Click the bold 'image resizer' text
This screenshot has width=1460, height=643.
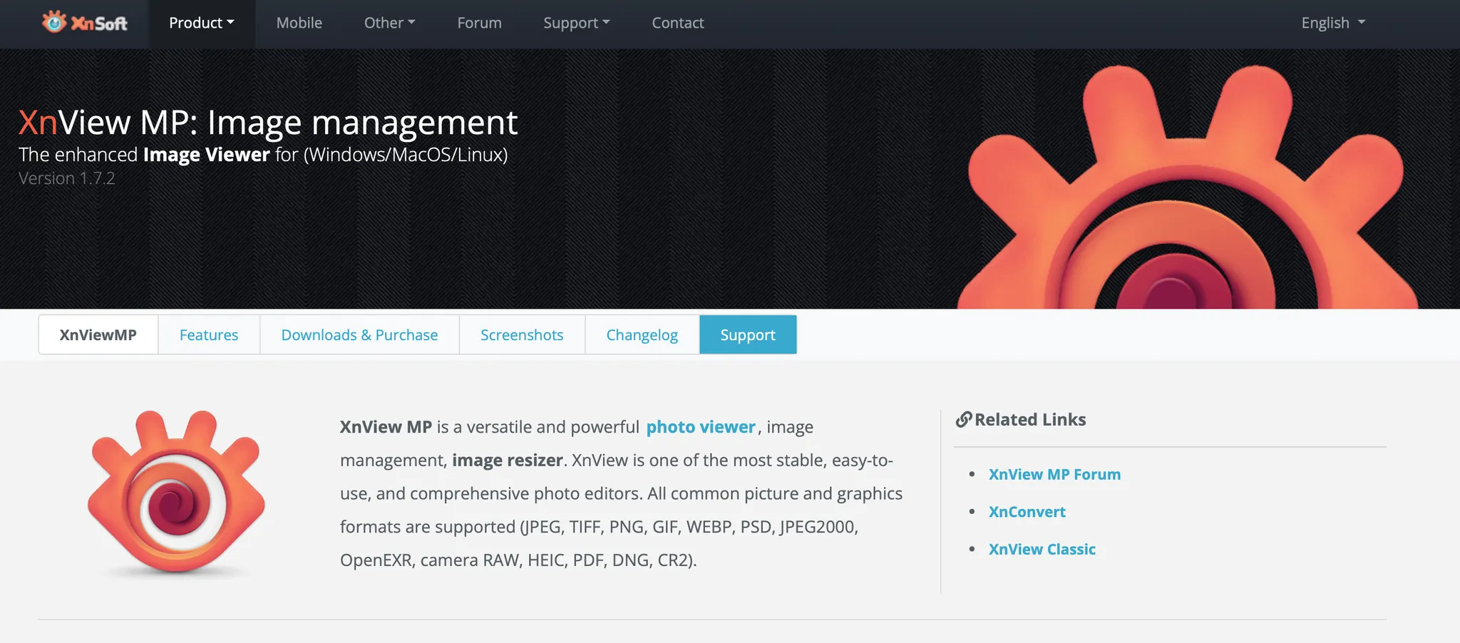pyautogui.click(x=508, y=461)
